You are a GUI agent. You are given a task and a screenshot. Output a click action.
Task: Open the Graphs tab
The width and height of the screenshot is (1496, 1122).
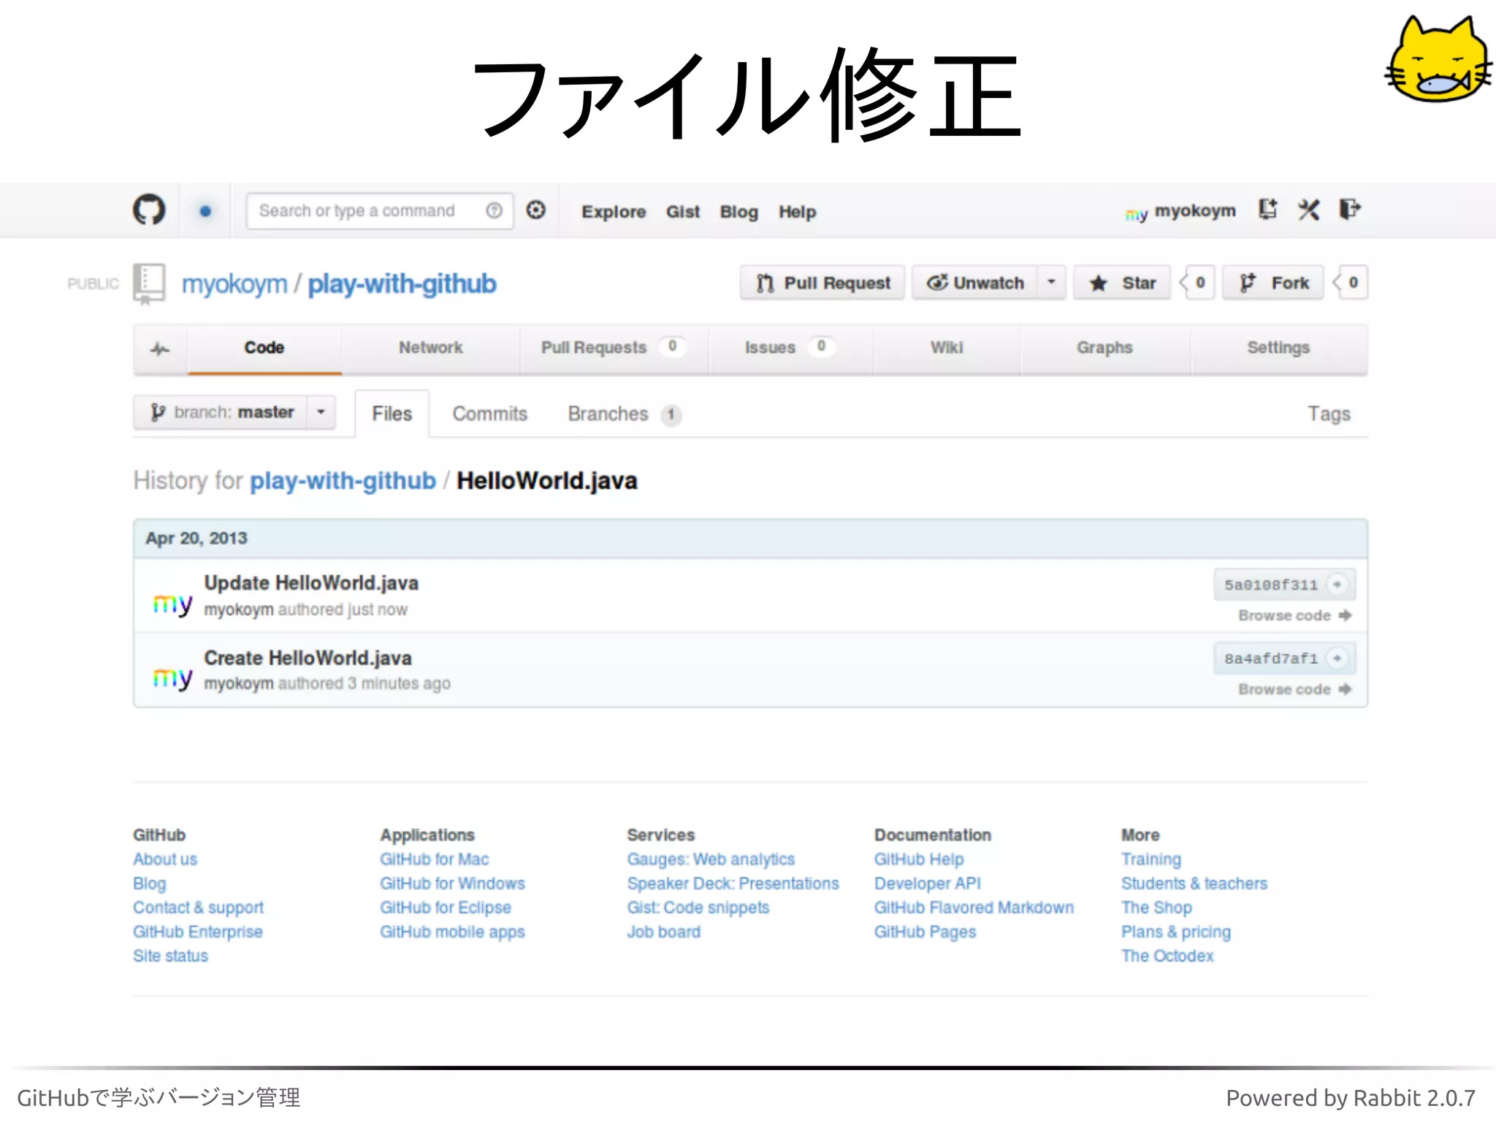coord(1104,348)
